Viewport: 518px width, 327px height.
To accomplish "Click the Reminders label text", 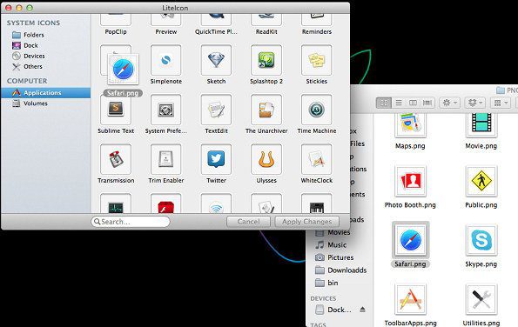I will [317, 31].
